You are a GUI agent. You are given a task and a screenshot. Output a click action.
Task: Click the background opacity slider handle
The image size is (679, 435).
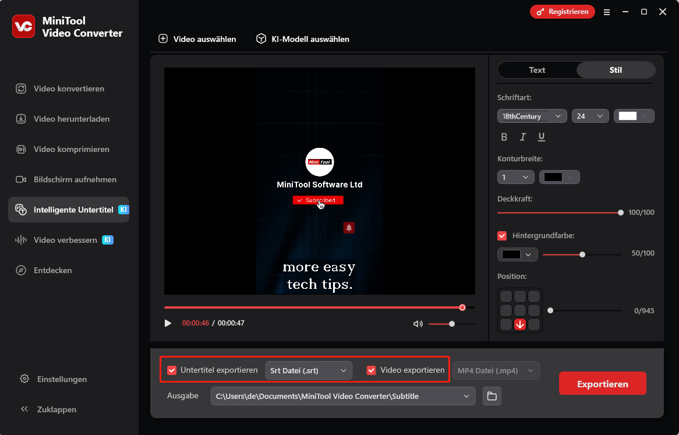tap(582, 254)
